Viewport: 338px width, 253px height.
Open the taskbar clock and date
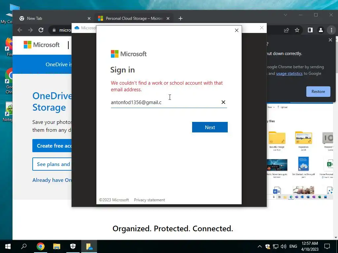pyautogui.click(x=310, y=246)
